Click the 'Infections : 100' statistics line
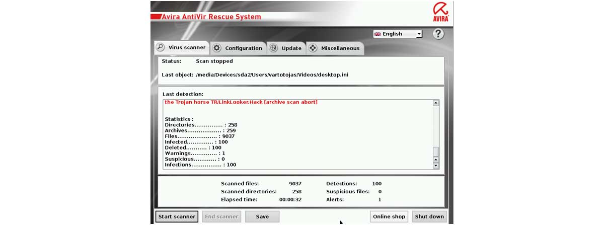Screen dimensions: 604x225 pos(200,165)
